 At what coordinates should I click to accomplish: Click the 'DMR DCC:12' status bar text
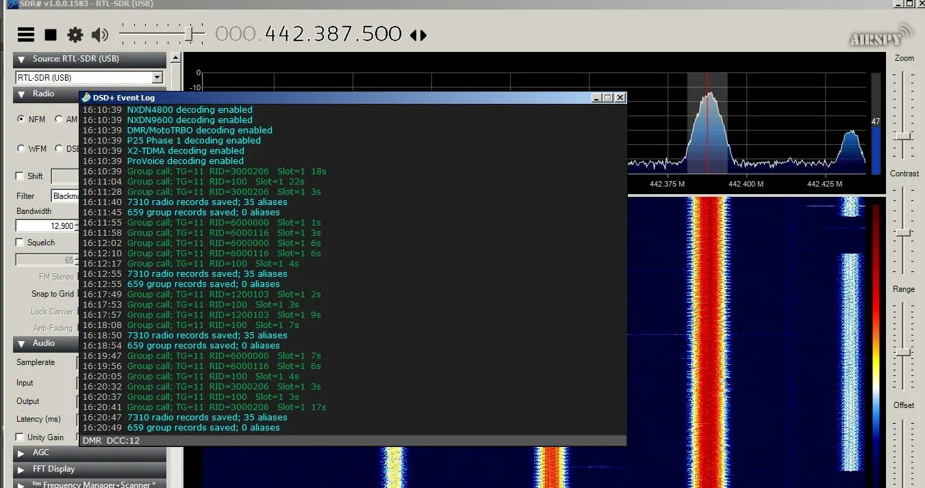click(111, 441)
